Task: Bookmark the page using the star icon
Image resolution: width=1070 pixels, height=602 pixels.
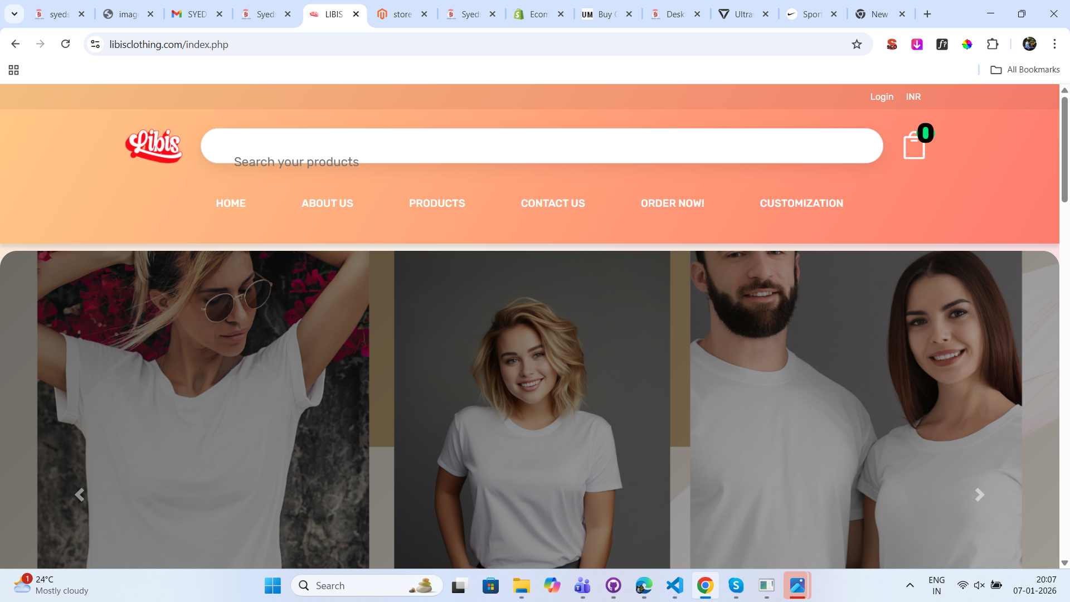Action: click(857, 44)
